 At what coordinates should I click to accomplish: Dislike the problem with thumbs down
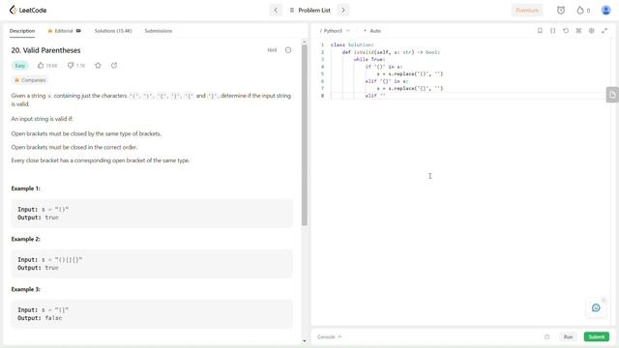point(75,66)
